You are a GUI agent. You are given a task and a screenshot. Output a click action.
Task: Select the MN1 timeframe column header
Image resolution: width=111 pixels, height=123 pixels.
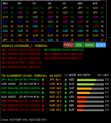pyautogui.click(x=5, y=3)
